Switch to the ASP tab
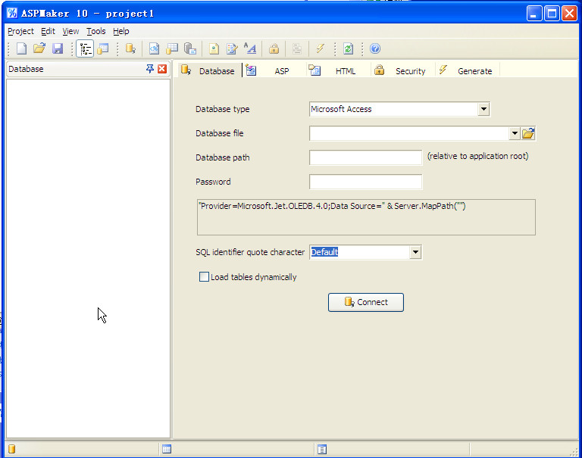 pos(273,70)
